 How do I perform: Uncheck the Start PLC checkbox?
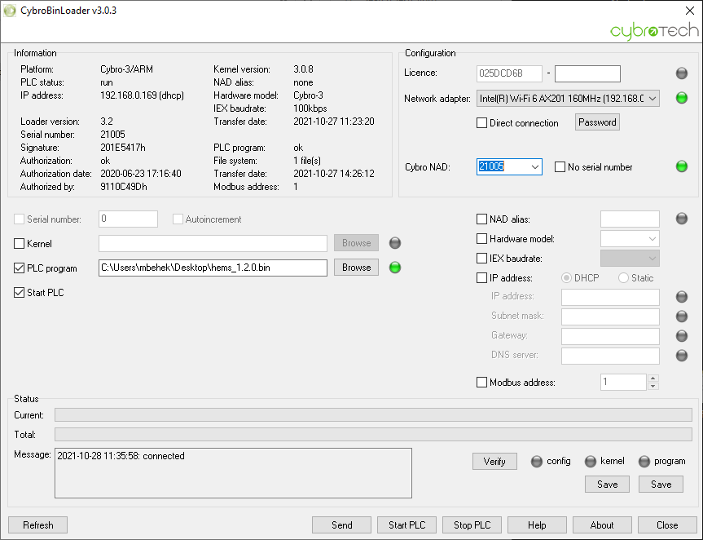click(x=20, y=293)
